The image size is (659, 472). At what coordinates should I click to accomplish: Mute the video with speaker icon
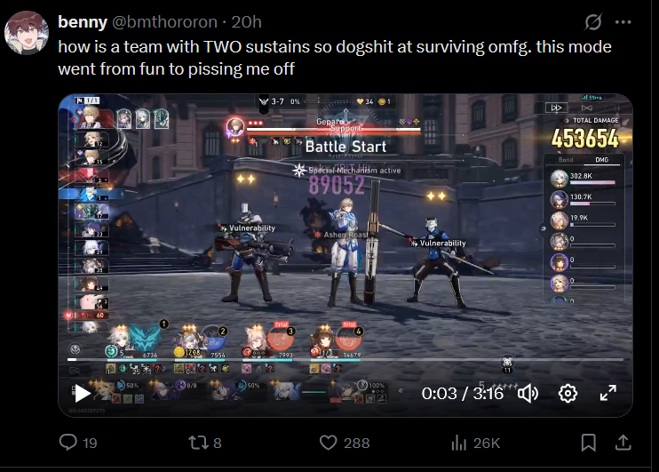528,393
